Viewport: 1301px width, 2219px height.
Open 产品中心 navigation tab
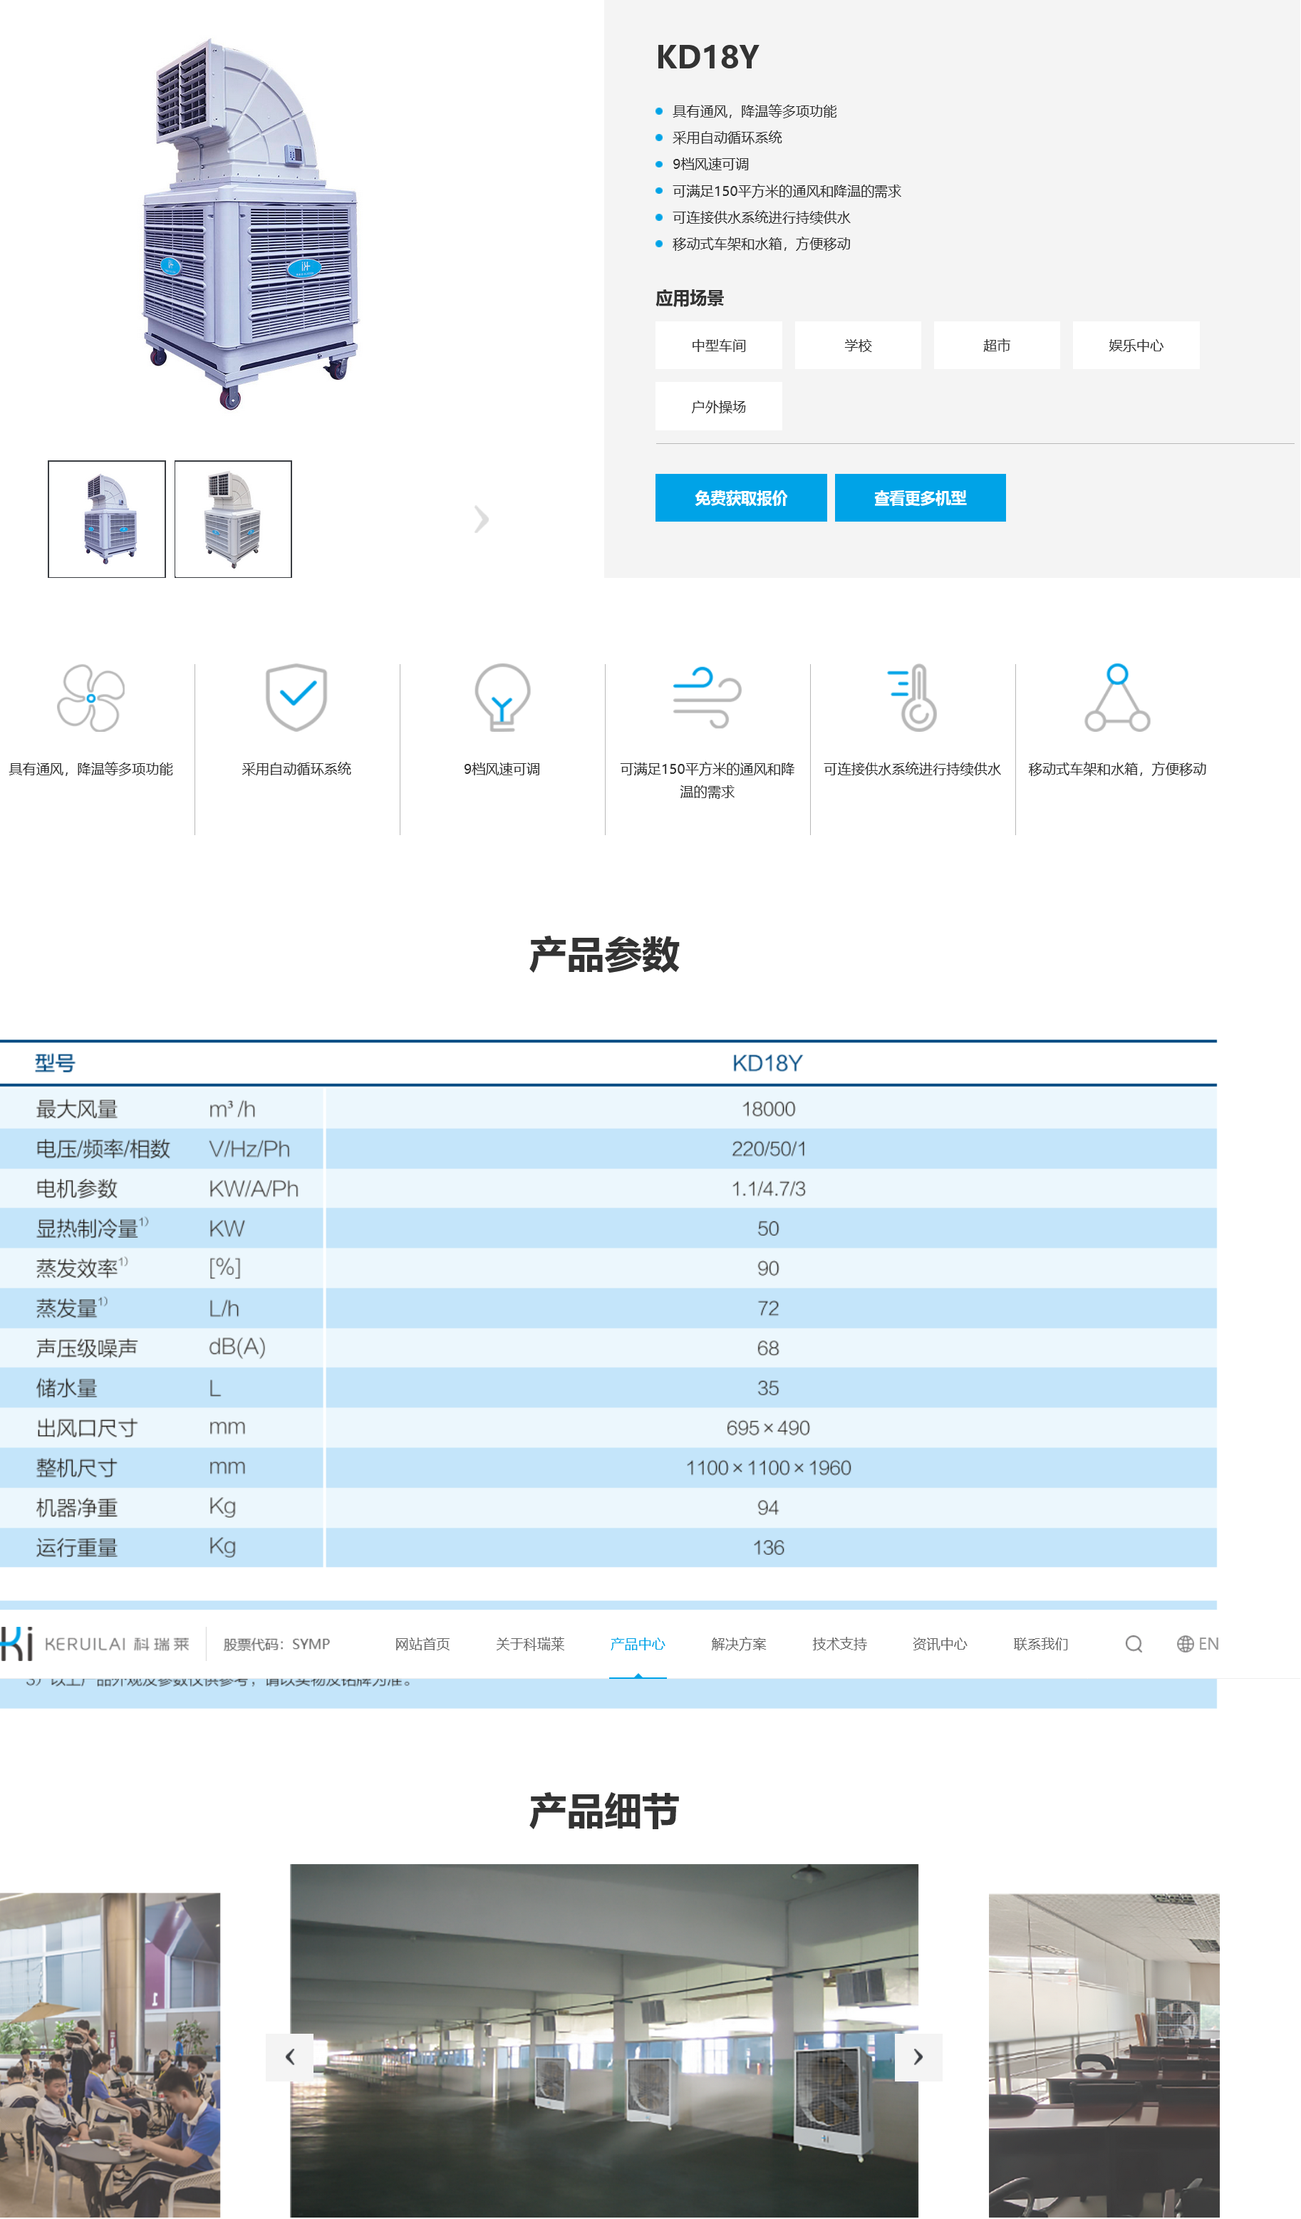(x=637, y=1644)
